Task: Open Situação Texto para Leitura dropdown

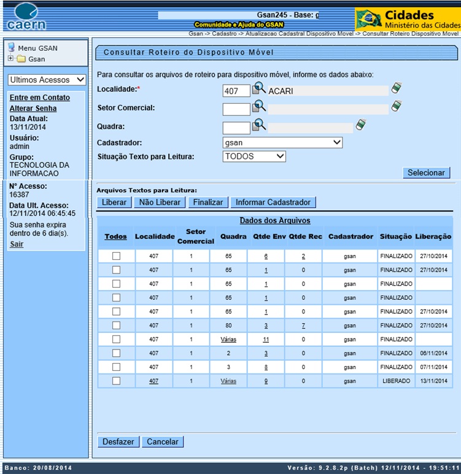Action: (254, 156)
